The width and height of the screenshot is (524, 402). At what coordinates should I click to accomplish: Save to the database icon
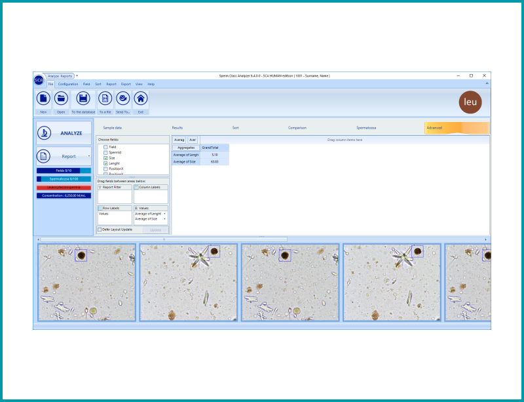[x=83, y=98]
